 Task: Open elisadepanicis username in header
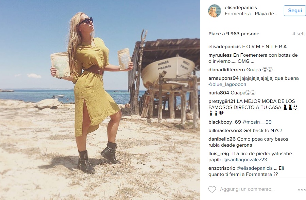241,7
